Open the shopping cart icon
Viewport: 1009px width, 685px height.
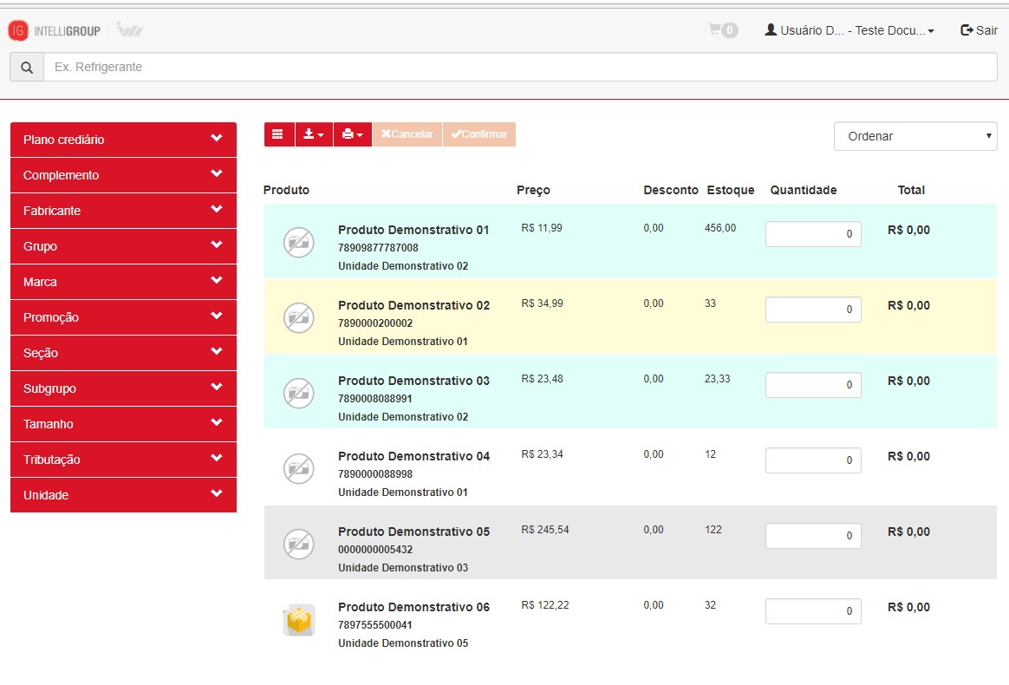click(x=723, y=29)
